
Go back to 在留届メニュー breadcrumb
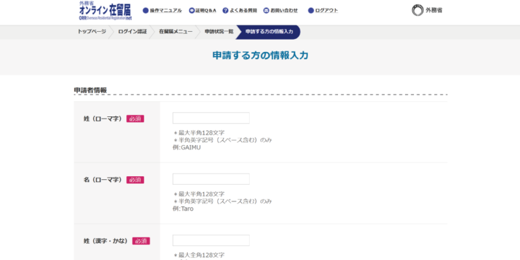click(x=175, y=32)
